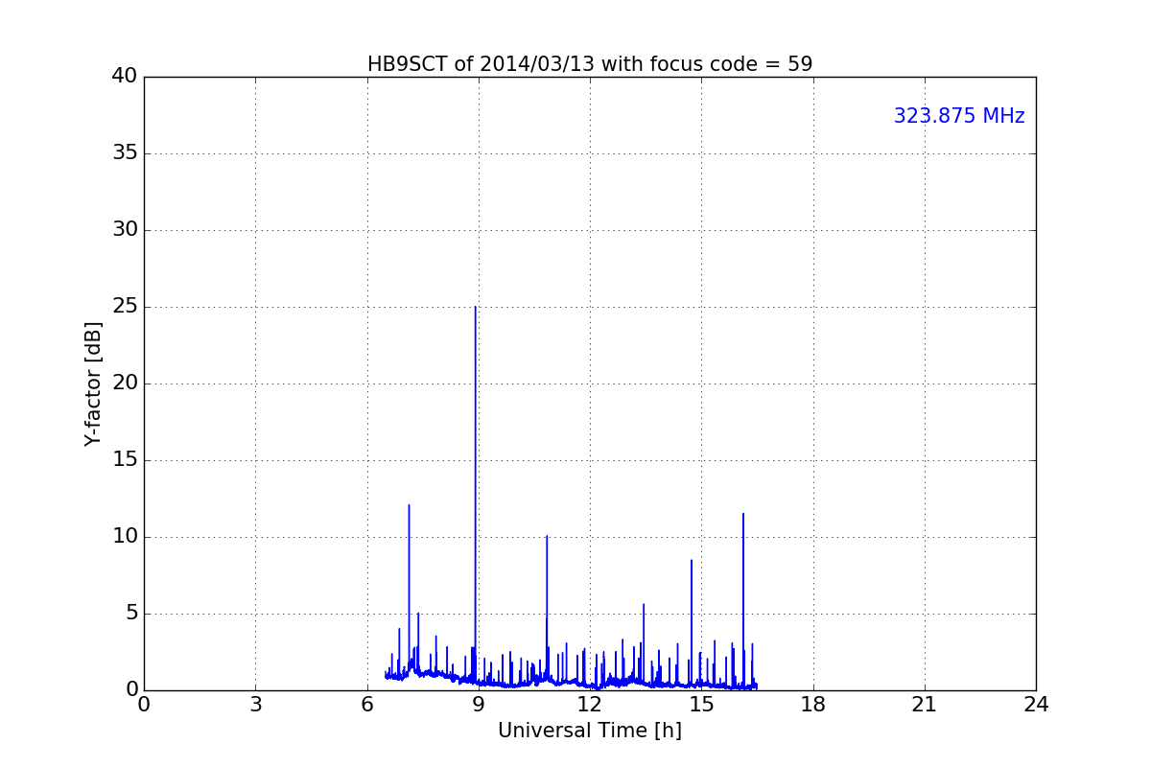This screenshot has width=1151, height=767.
Task: Click the 12 dB spike peak just after 7h
Action: click(409, 505)
